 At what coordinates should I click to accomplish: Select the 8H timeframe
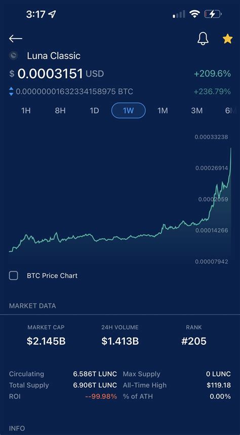[x=60, y=111]
